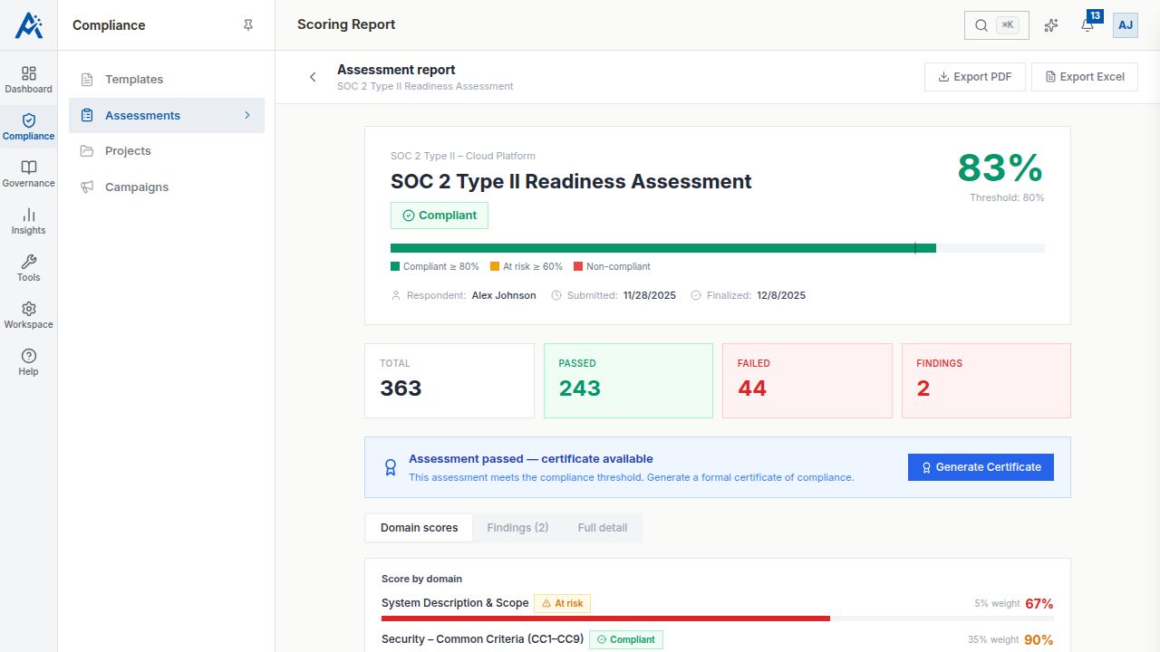Open notifications bell with 13 badge
The image size is (1160, 652).
[1087, 25]
